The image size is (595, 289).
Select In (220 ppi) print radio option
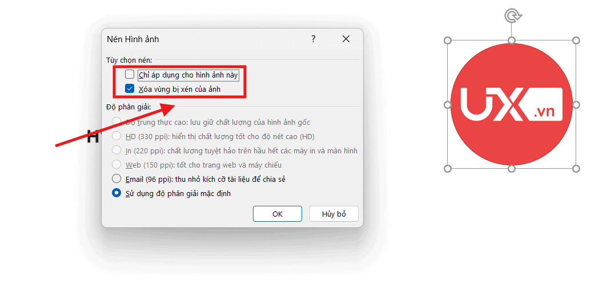click(x=116, y=150)
